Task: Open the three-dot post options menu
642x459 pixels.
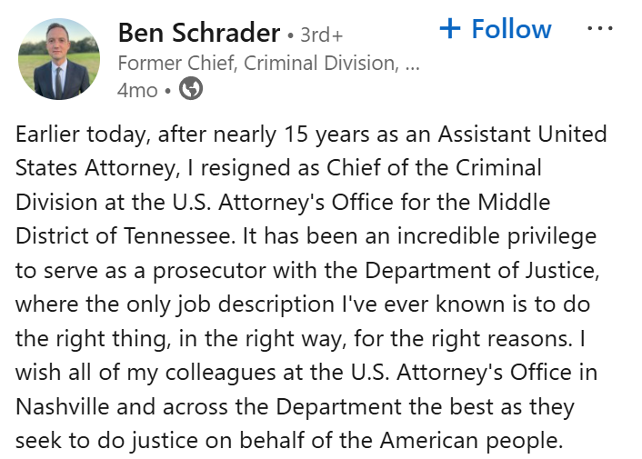Action: [x=600, y=29]
